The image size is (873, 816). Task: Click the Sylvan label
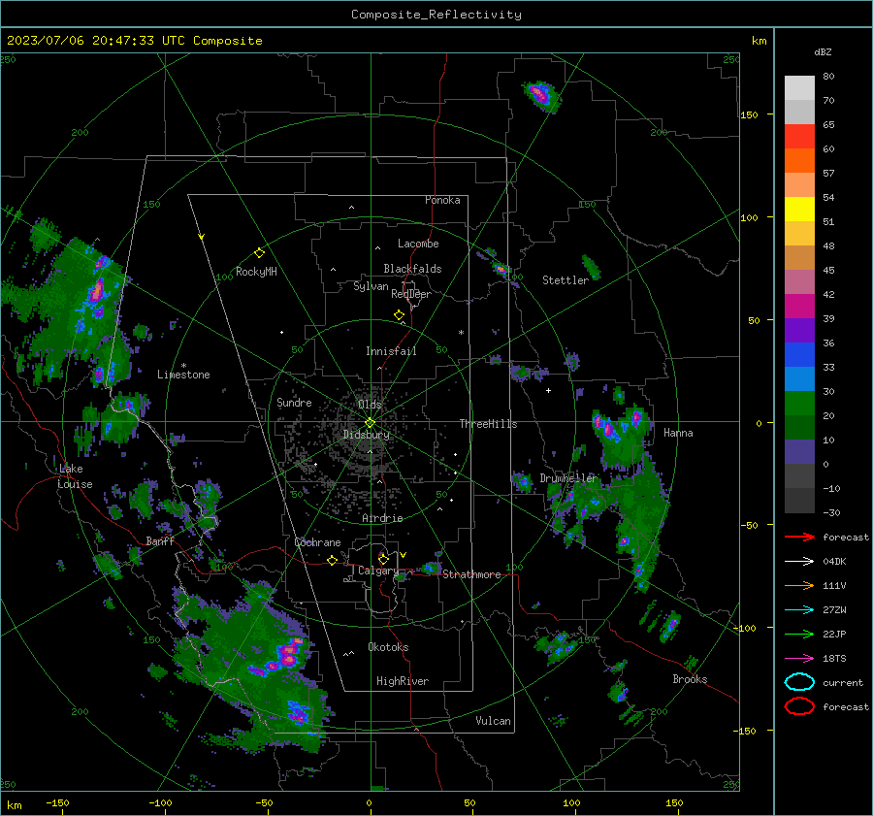pyautogui.click(x=371, y=286)
